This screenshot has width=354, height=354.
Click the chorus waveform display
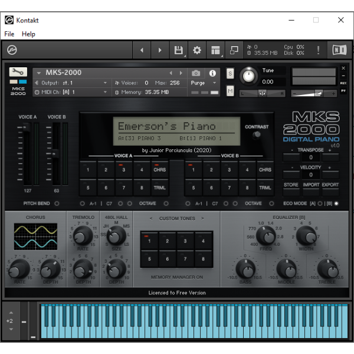pyautogui.click(x=35, y=237)
